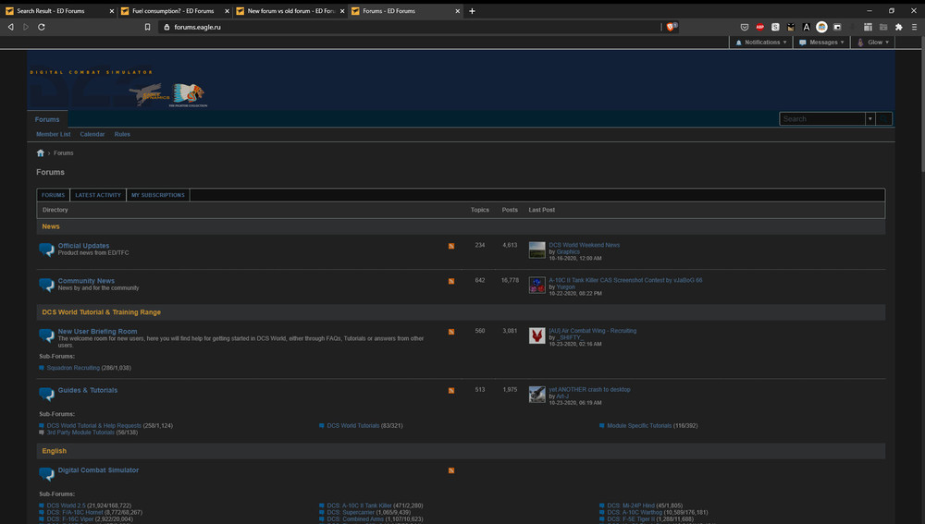Click the Pocket extension icon
Image resolution: width=925 pixels, height=524 pixels.
[x=745, y=27]
